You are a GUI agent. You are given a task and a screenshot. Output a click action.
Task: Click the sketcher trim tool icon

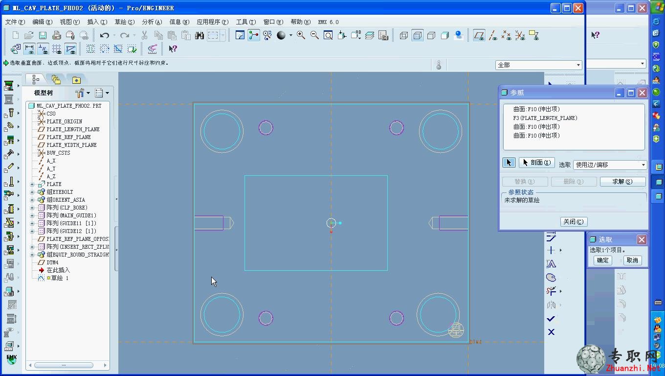tap(551, 291)
